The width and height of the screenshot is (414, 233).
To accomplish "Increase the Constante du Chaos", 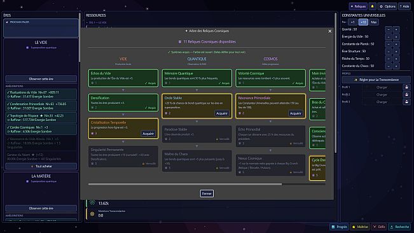I will point(396,66).
